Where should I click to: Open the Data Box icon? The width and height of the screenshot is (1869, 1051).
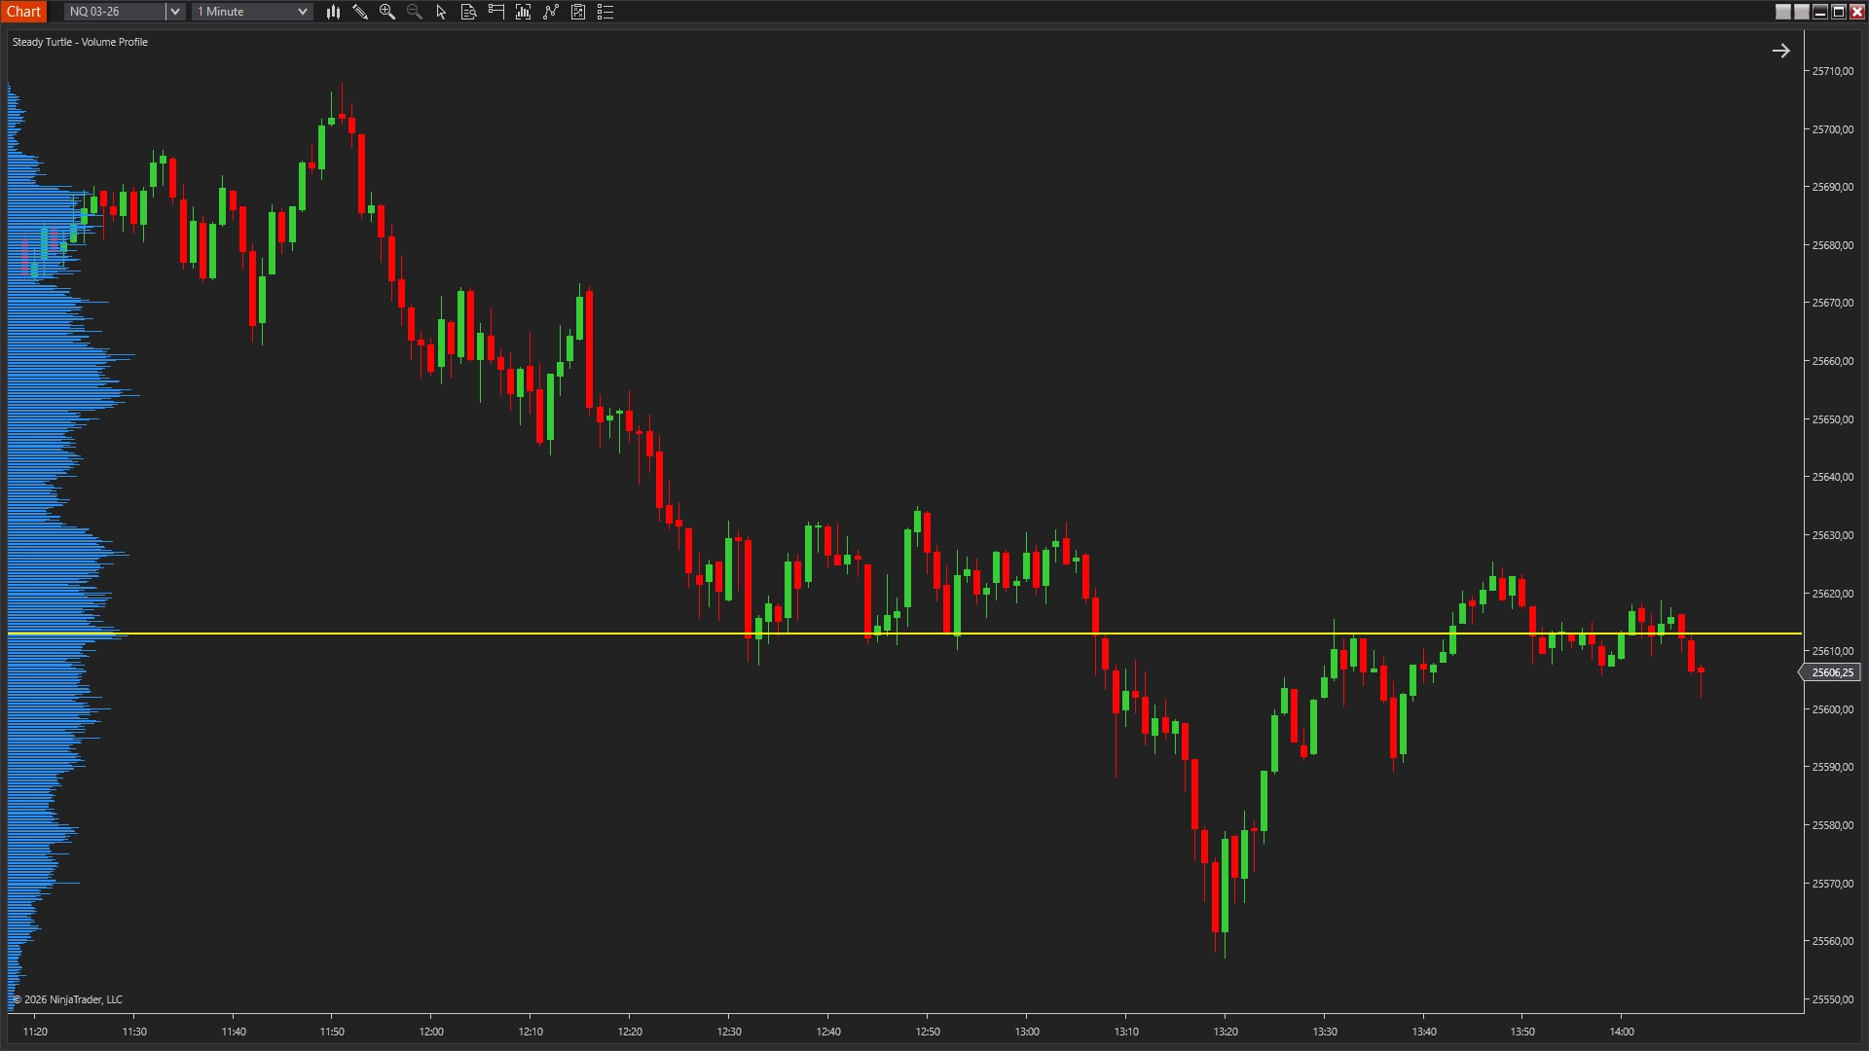tap(468, 12)
